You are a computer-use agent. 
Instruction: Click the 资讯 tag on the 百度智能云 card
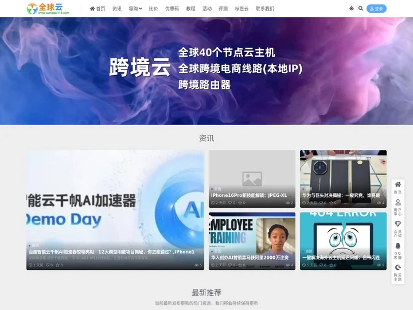pos(33,246)
